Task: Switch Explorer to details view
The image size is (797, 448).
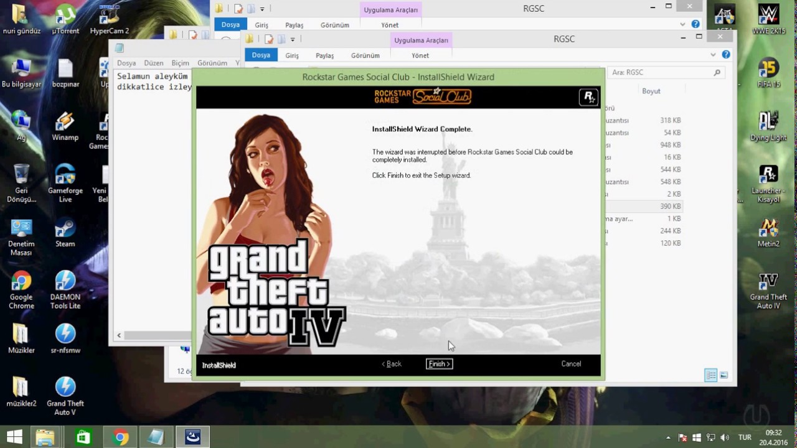Action: [x=710, y=375]
